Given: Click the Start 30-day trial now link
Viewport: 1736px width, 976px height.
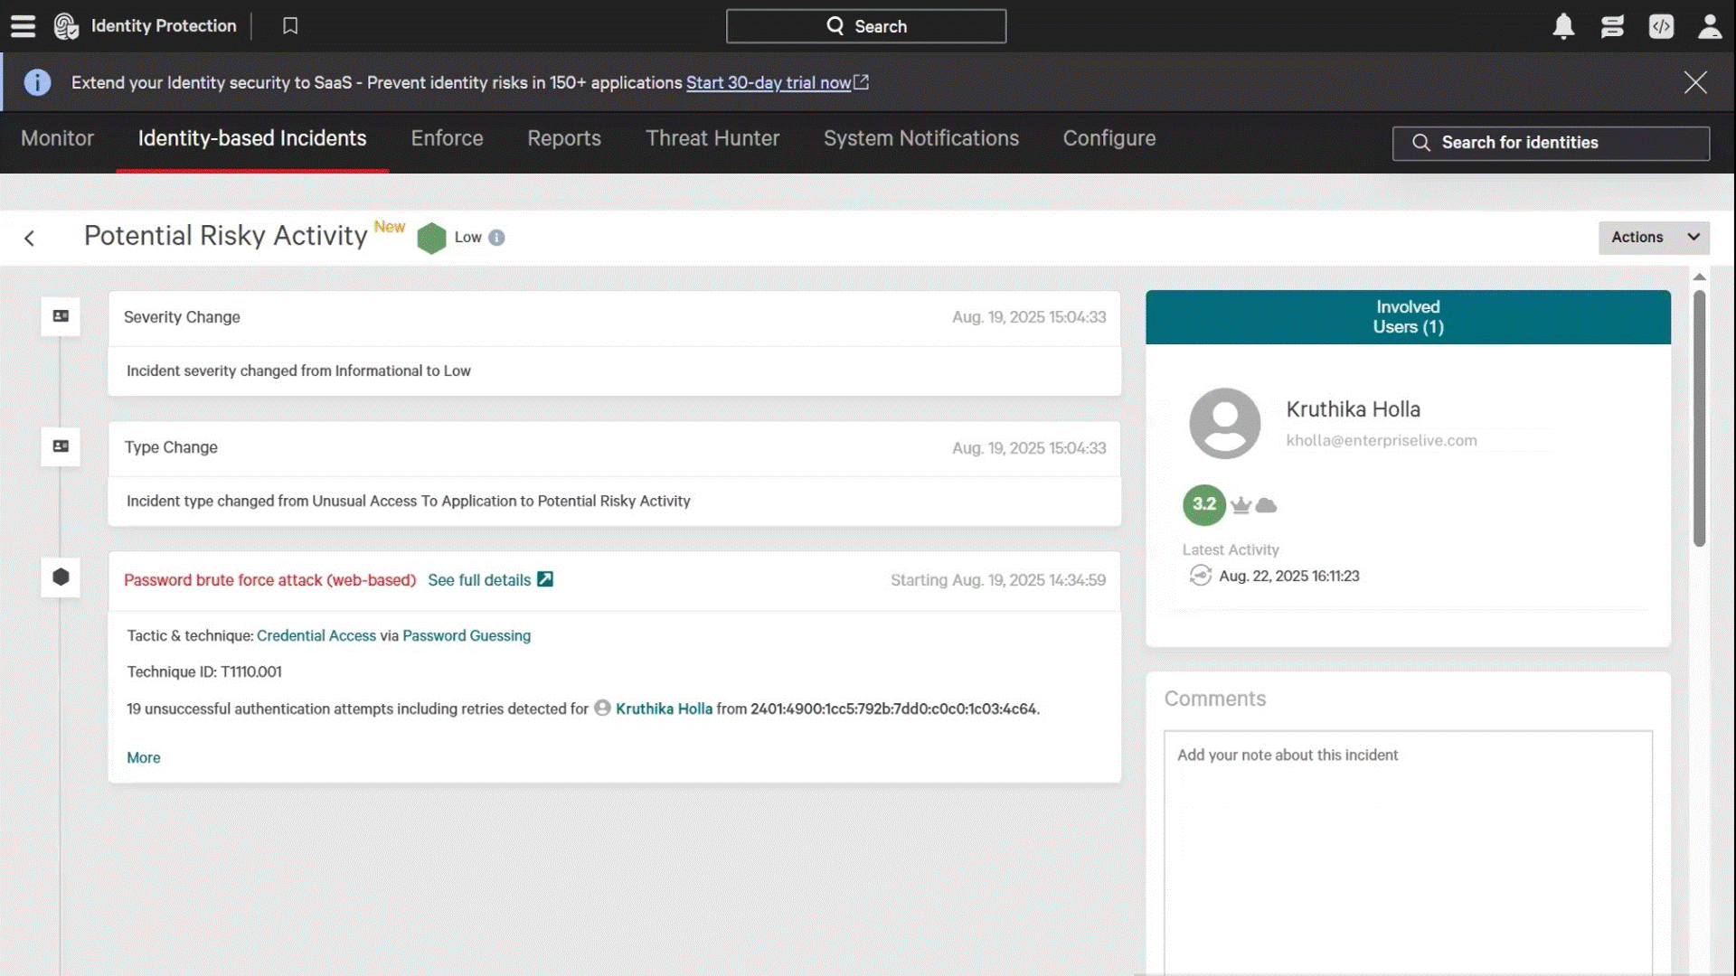Looking at the screenshot, I should point(769,82).
